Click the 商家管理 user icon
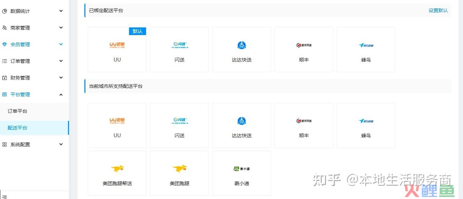This screenshot has width=463, height=199. click(5, 28)
